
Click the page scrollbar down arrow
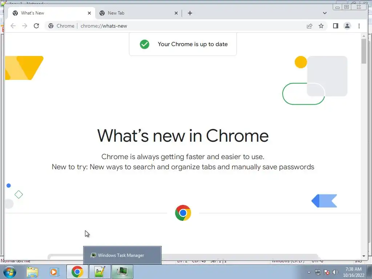364,256
